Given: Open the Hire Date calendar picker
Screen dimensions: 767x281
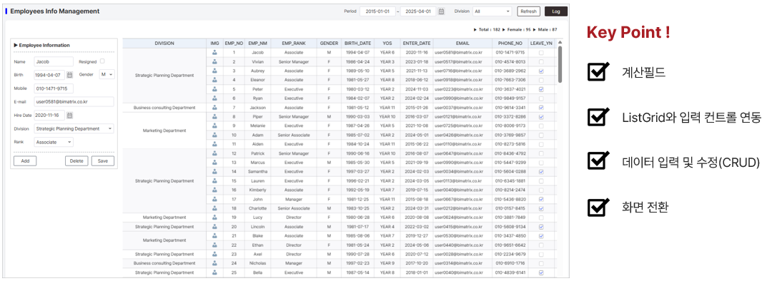Looking at the screenshot, I should (69, 115).
